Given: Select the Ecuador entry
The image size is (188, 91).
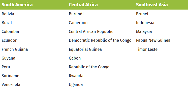Looking at the screenshot, I should point(9,40).
